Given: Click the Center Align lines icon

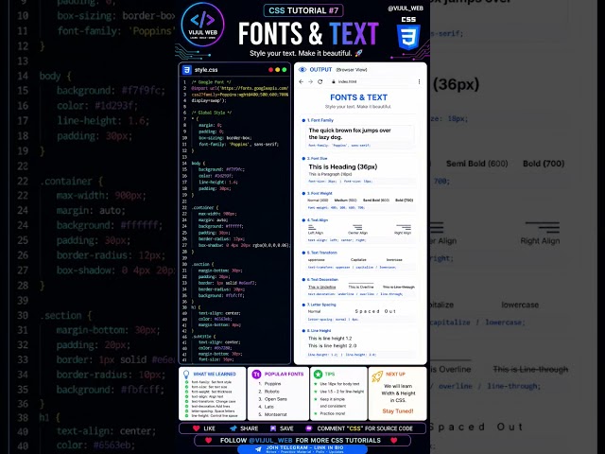Looking at the screenshot, I should pyautogui.click(x=357, y=227).
